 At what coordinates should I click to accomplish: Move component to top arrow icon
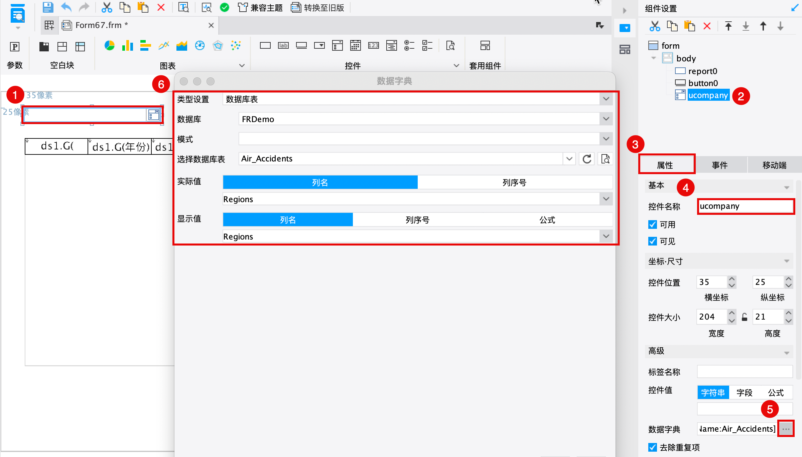click(728, 26)
